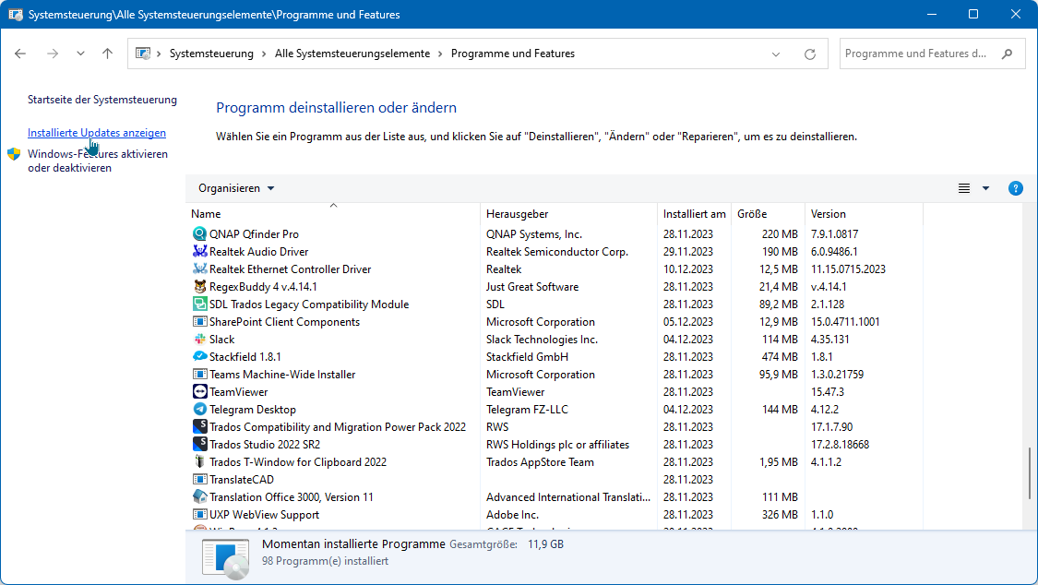
Task: Refresh the Programme und Features list
Action: tap(809, 54)
